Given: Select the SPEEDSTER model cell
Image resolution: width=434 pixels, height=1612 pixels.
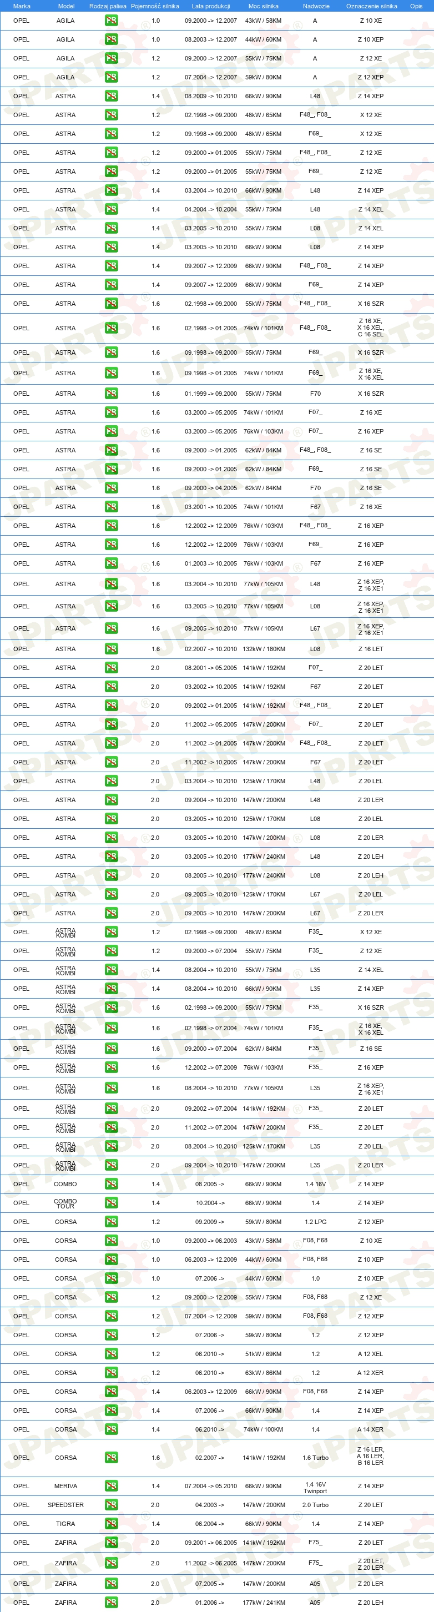Looking at the screenshot, I should [65, 1504].
